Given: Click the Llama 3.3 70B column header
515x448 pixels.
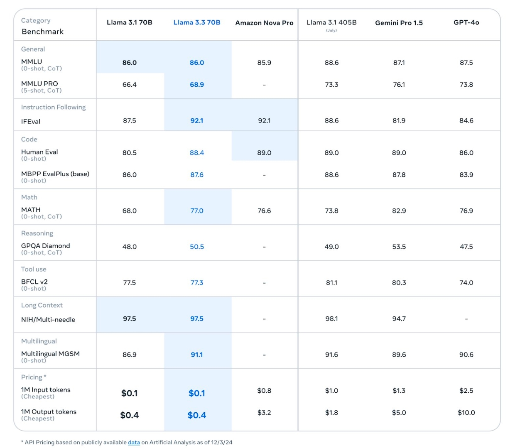Looking at the screenshot, I should coord(197,22).
